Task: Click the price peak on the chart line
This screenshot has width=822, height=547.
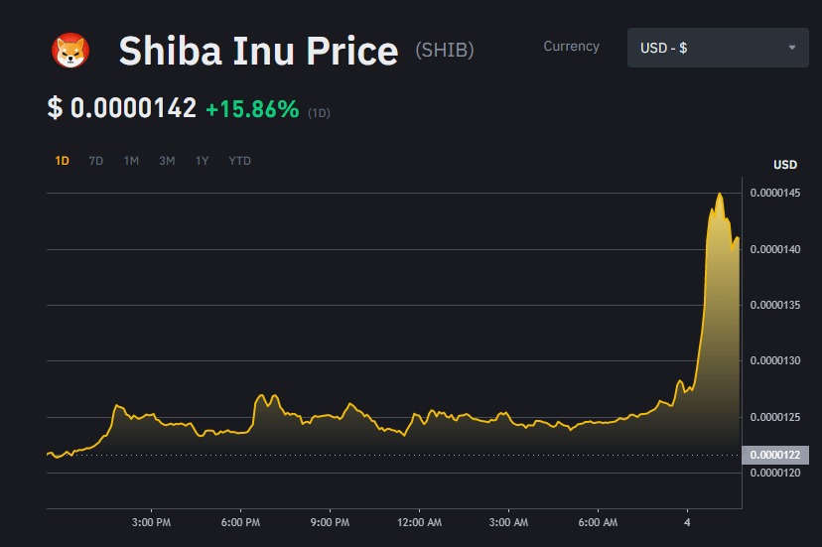Action: tap(721, 194)
